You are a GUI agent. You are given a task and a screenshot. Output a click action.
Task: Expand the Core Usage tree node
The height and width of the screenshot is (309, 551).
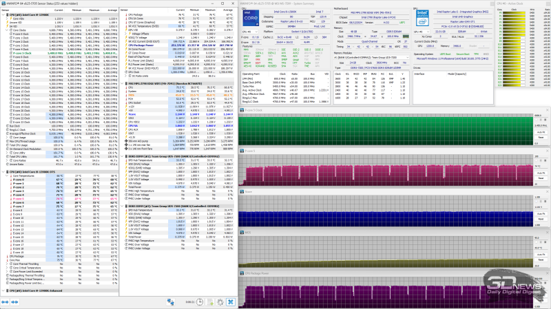(7, 138)
